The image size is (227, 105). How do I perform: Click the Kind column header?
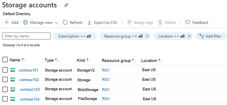[x=81, y=60]
